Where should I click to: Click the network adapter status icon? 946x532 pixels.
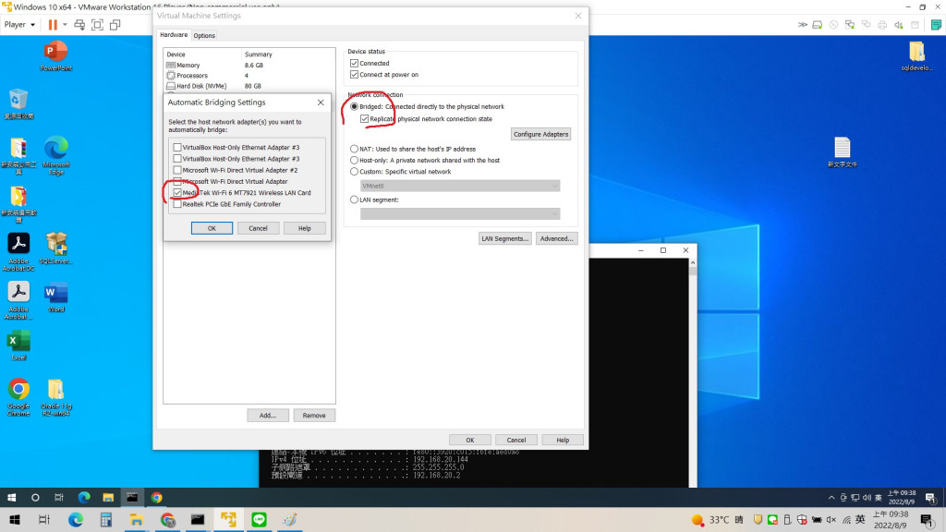tap(850, 25)
